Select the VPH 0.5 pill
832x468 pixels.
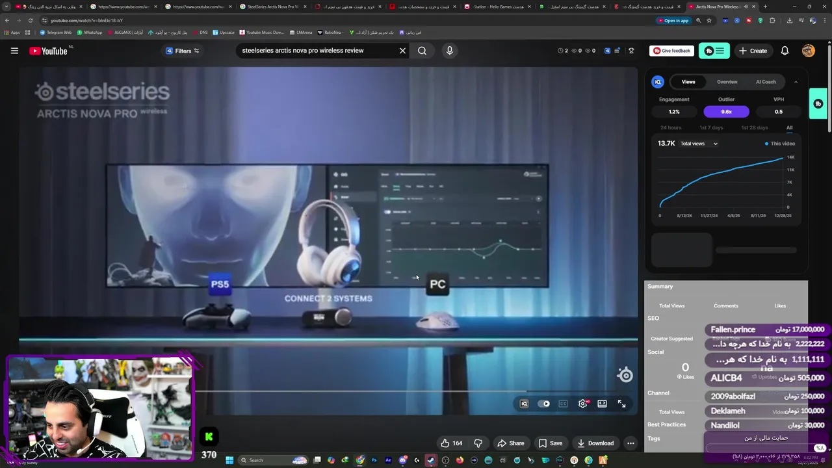[x=778, y=112]
